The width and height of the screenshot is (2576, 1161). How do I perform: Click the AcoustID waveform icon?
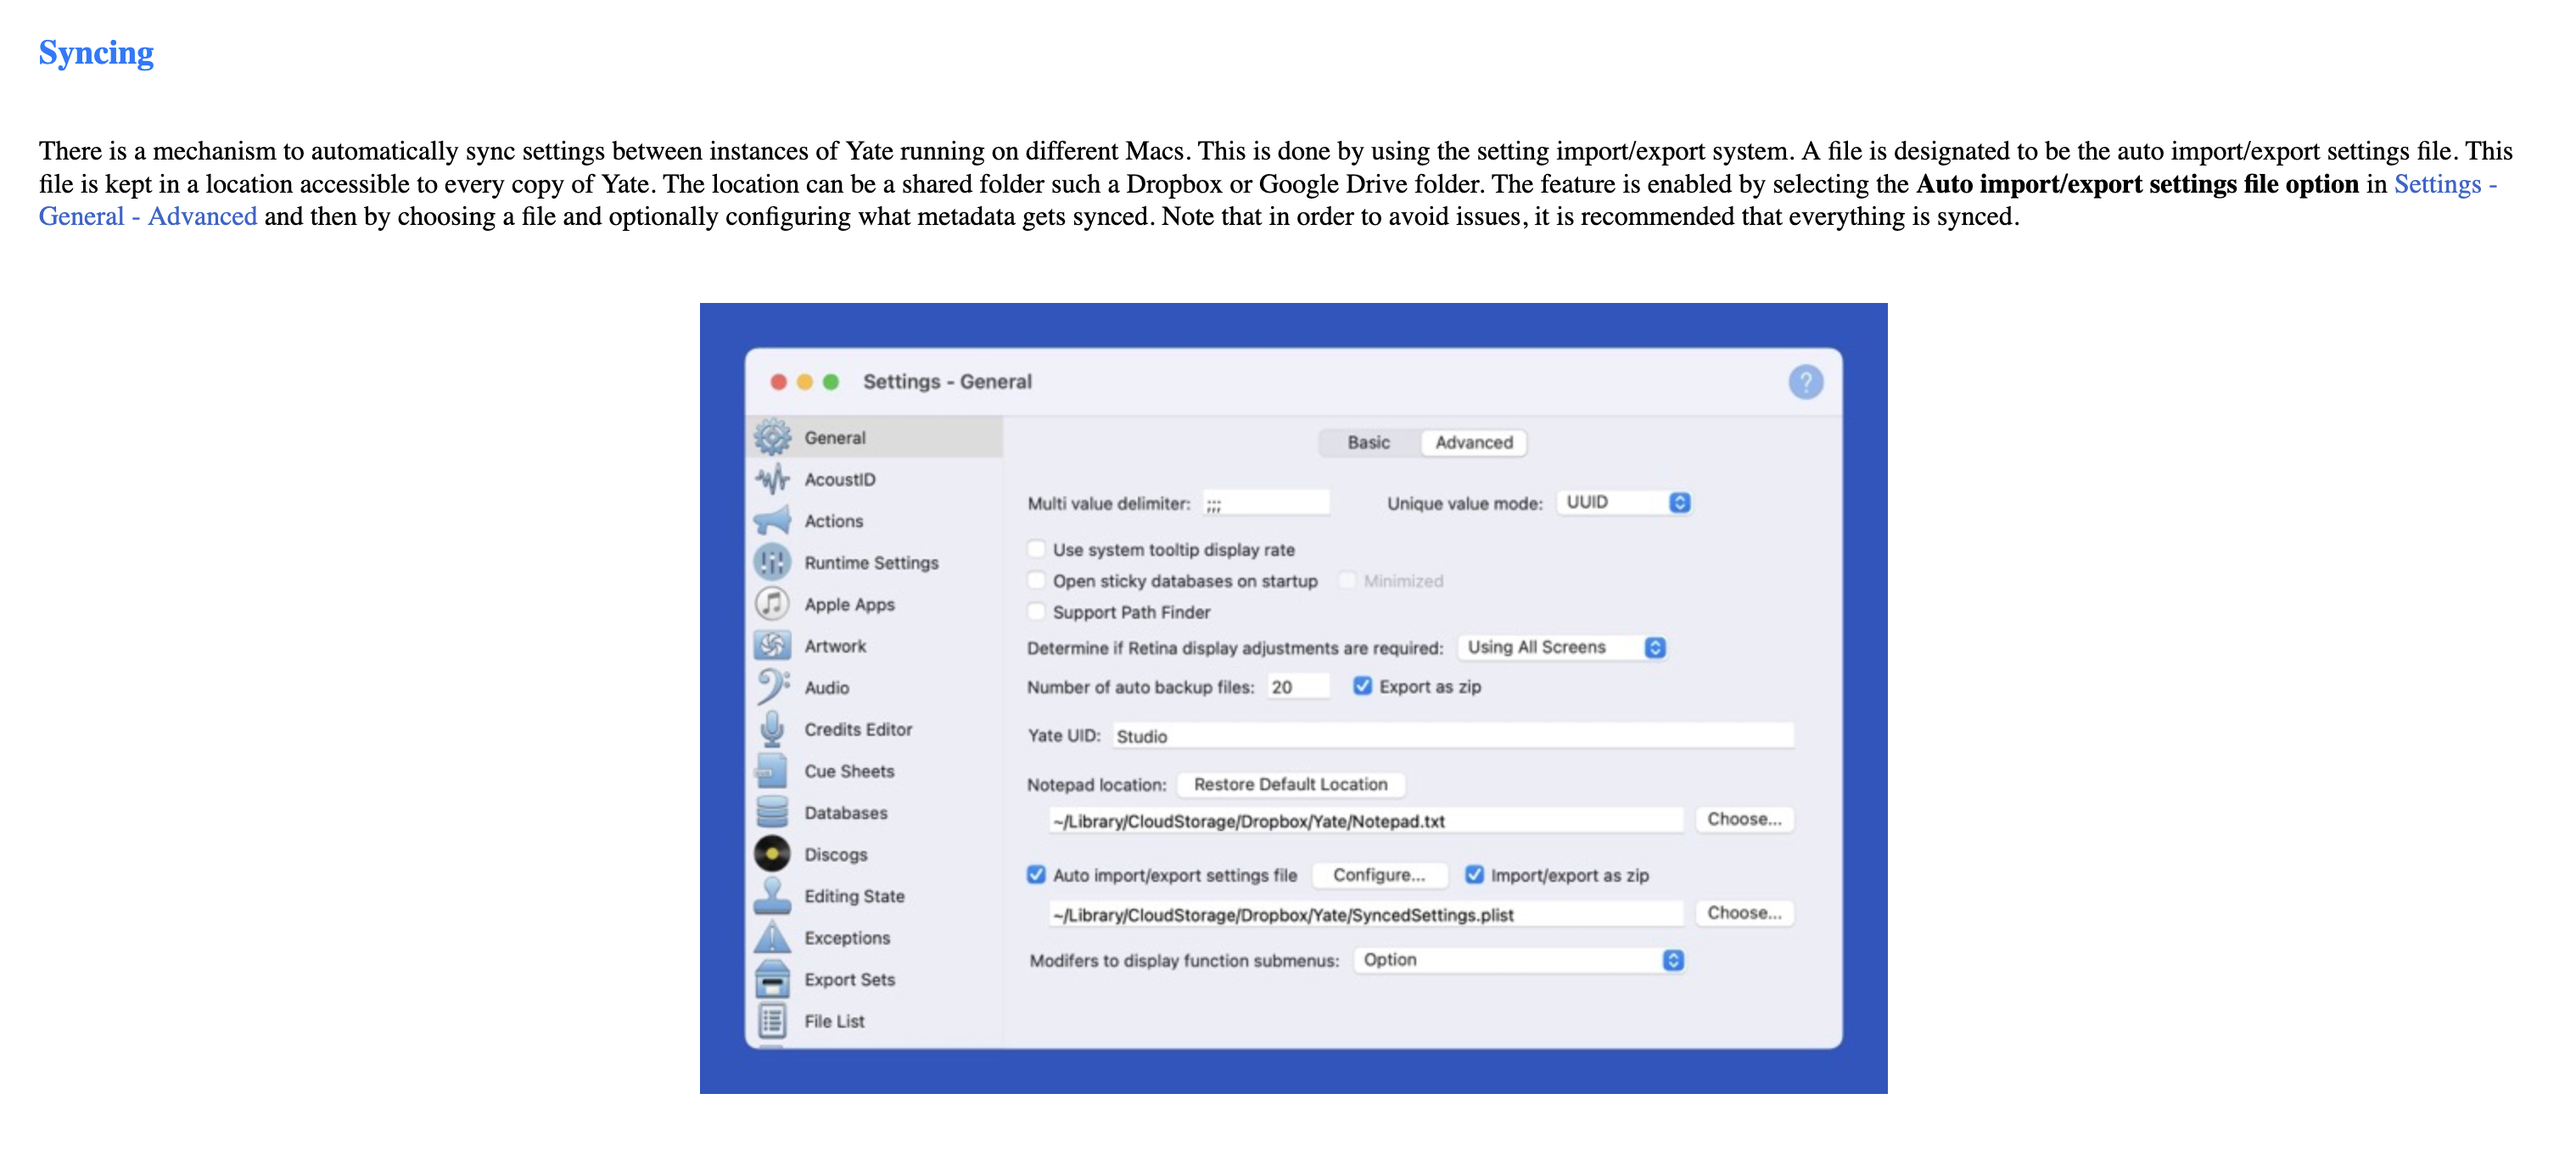(772, 480)
